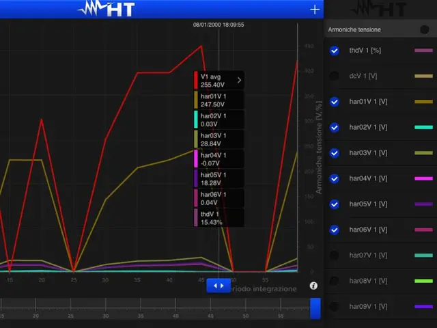
Task: Toggle the dark circle in Armoniche tensione header
Action: (x=425, y=29)
